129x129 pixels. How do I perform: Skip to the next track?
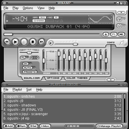click(41, 42)
